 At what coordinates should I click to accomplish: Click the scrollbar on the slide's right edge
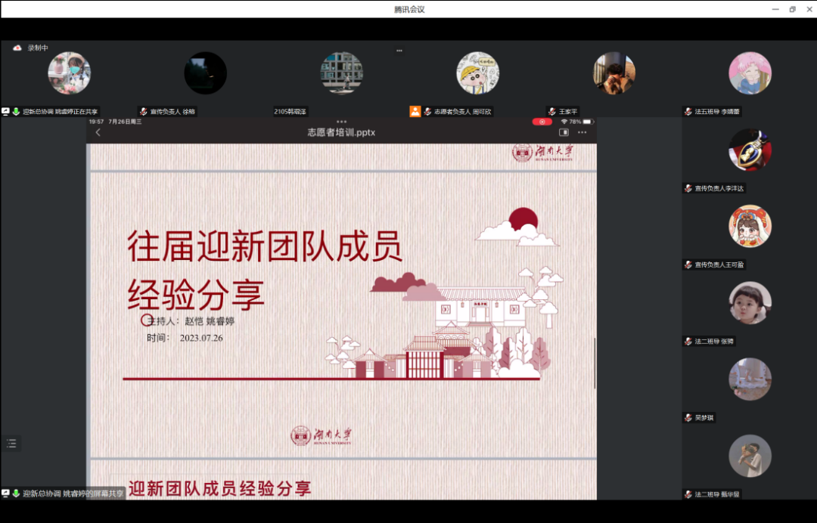coord(595,363)
